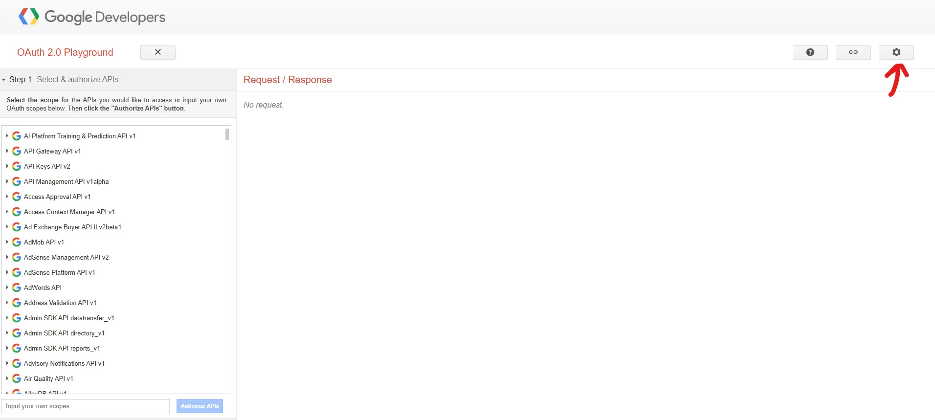This screenshot has width=935, height=420.
Task: Select AdSense Platform API v1 text
Action: point(60,272)
